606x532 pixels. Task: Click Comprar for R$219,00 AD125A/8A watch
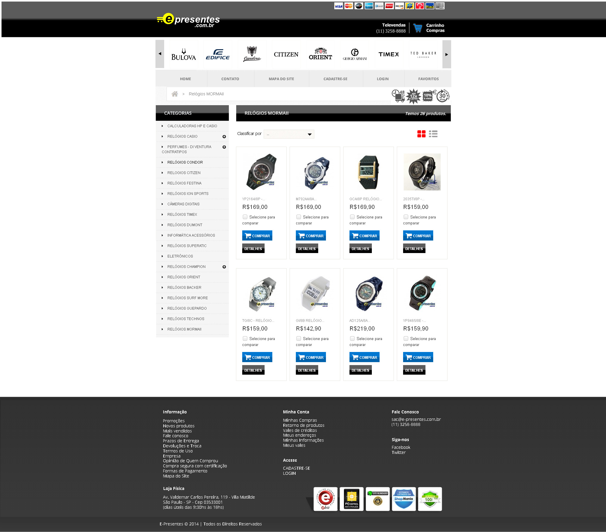[x=364, y=357]
